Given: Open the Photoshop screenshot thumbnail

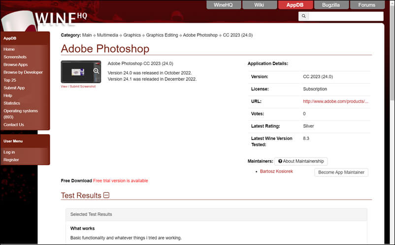Looking at the screenshot, I should [x=81, y=72].
